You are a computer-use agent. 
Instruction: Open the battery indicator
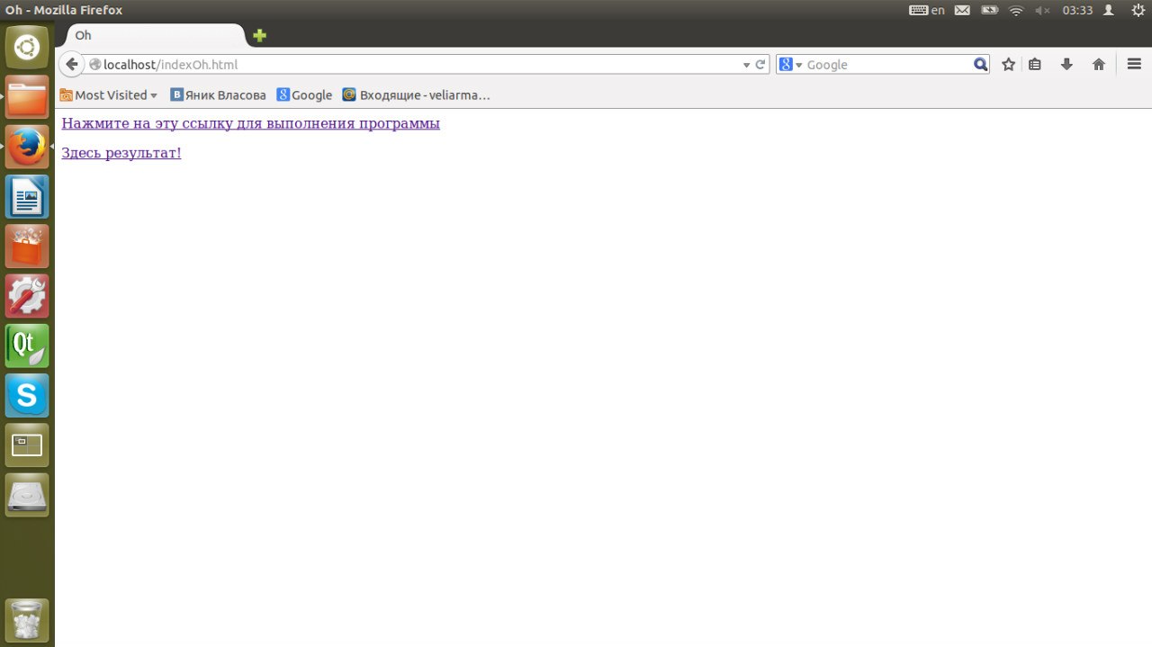coord(990,10)
